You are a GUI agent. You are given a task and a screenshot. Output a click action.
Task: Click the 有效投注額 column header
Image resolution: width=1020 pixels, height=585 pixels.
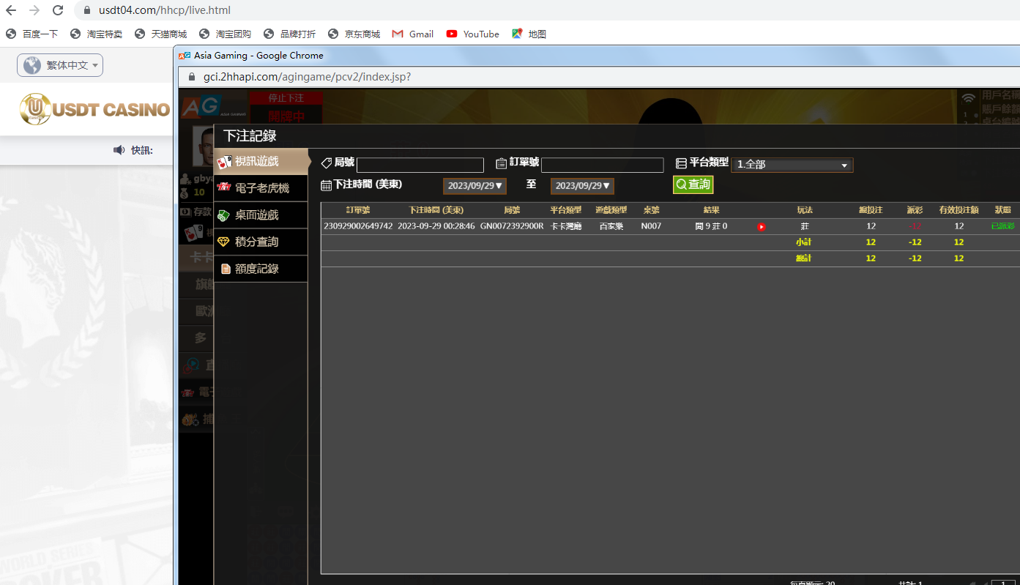point(958,210)
